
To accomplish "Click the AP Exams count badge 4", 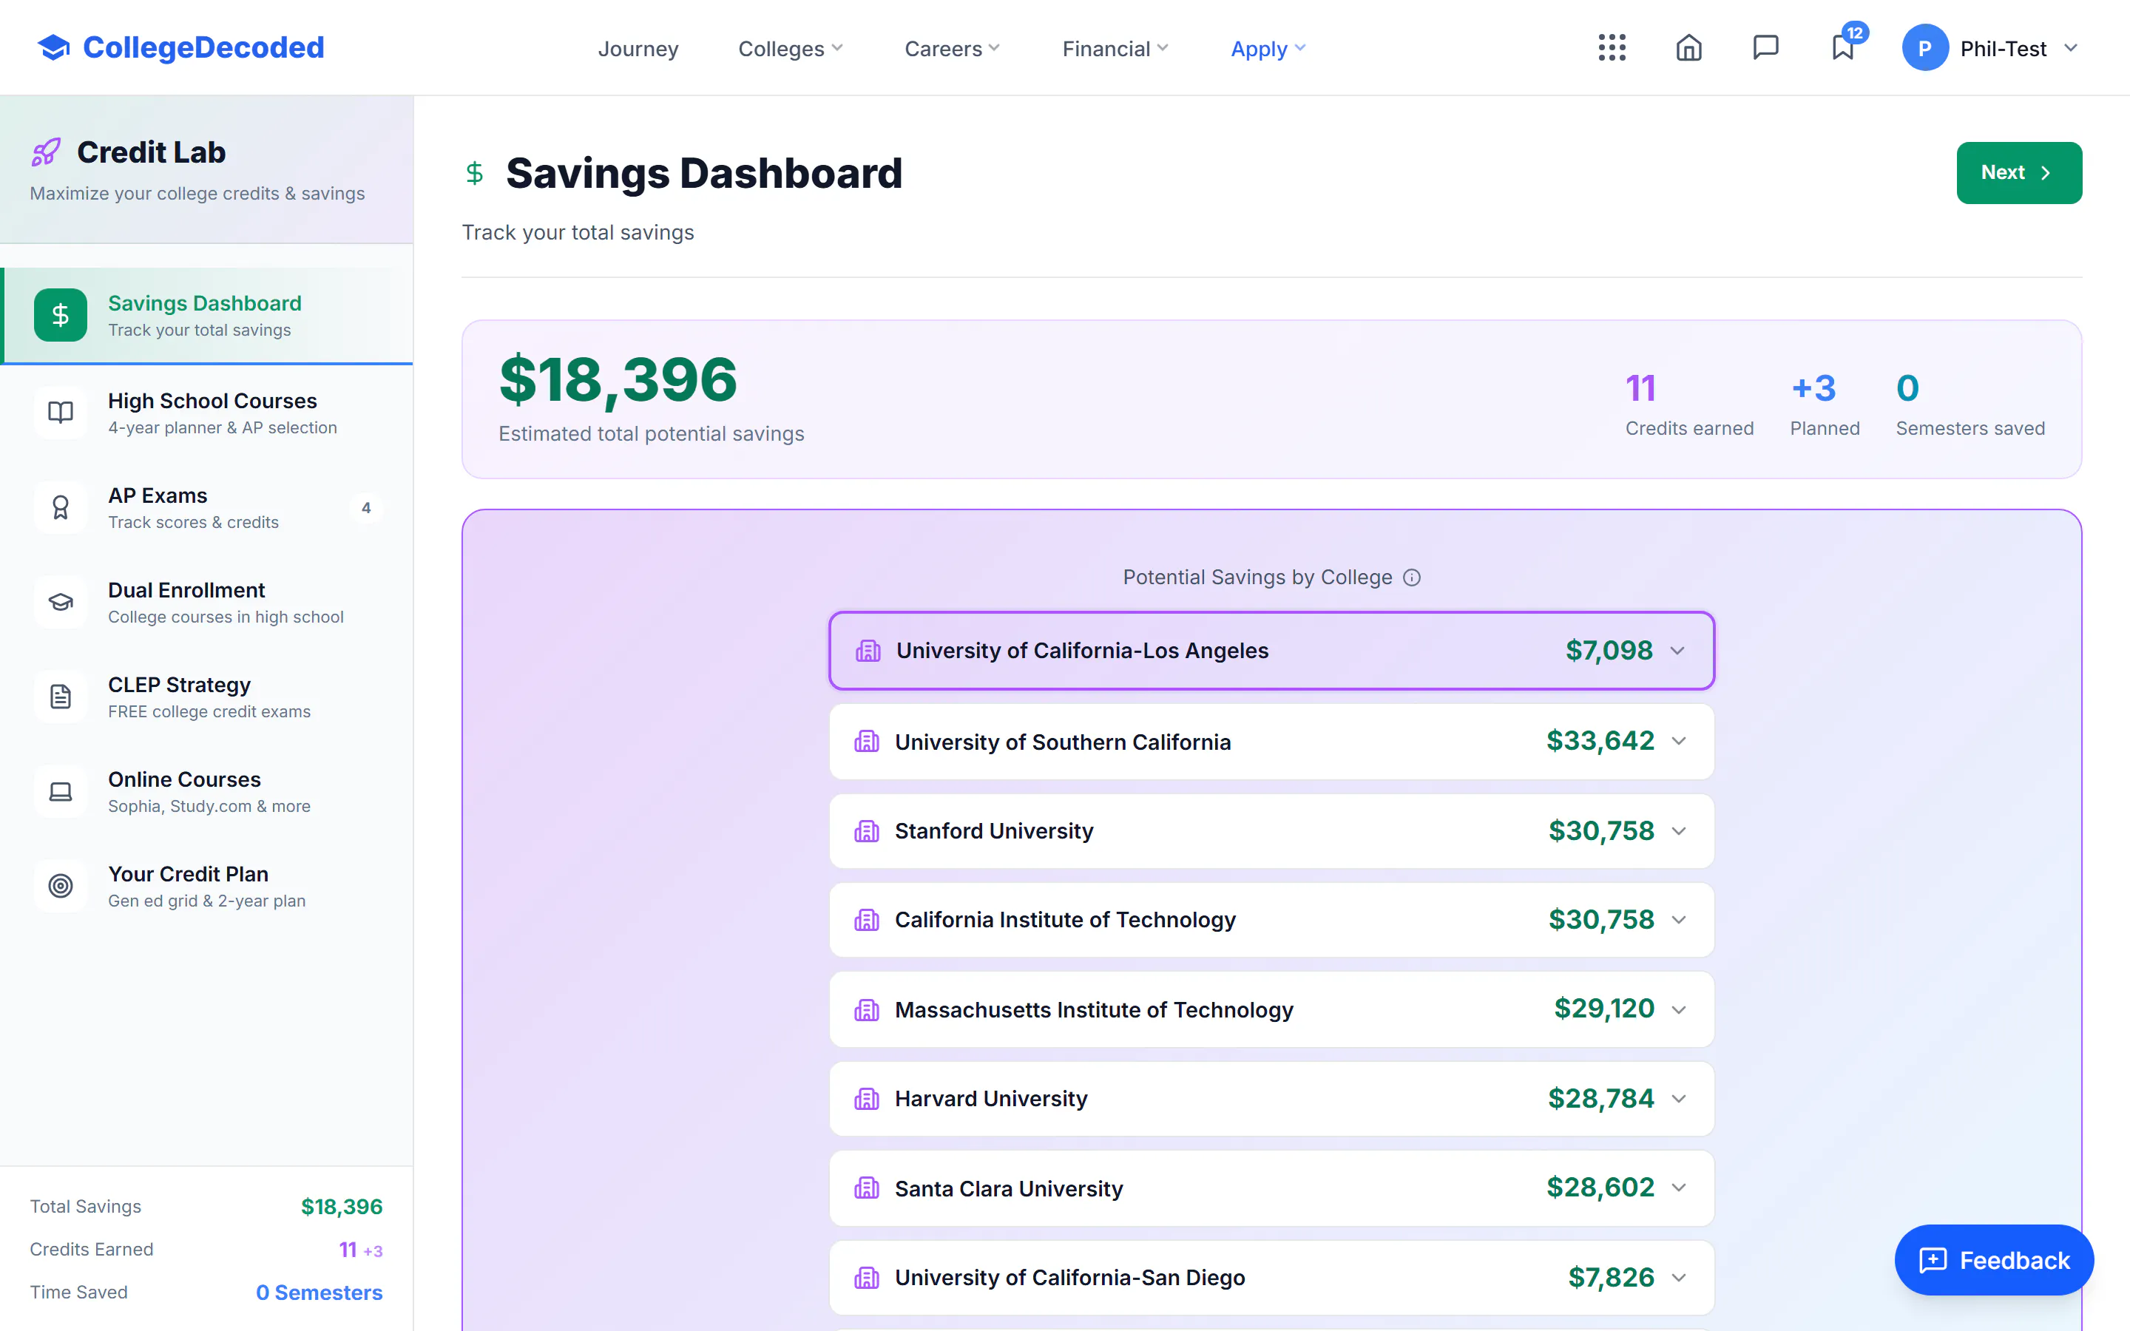I will coord(366,508).
